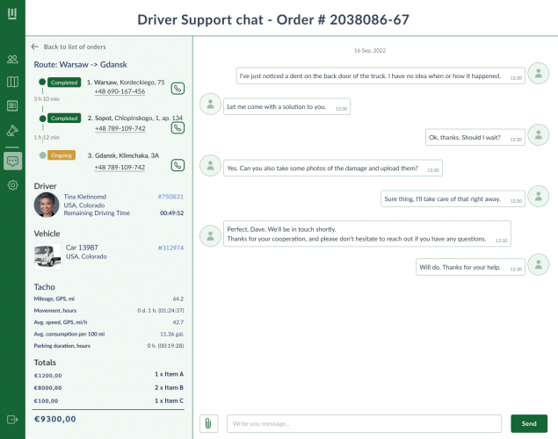558x439 pixels.
Task: Click Parking duration value 0 h. (00:19:28)
Action: point(165,346)
